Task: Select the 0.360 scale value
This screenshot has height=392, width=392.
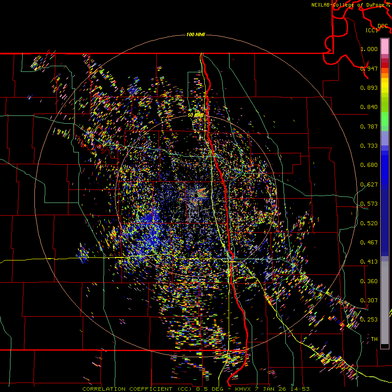Action: coord(369,281)
